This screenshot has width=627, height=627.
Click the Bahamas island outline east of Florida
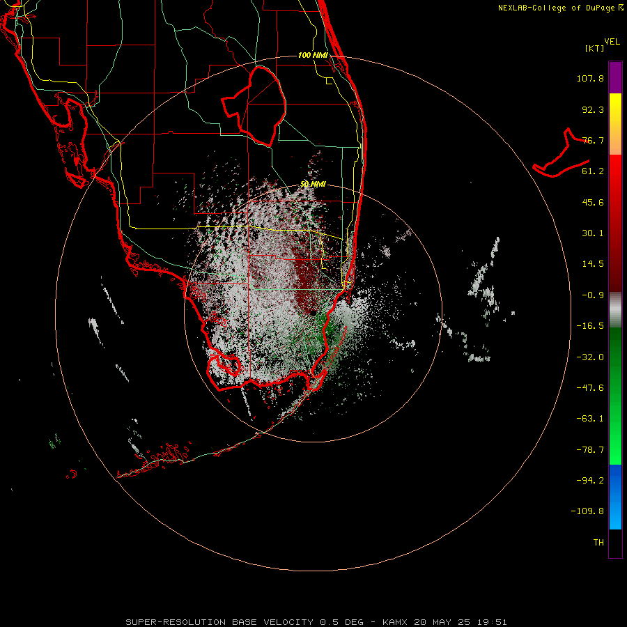tap(562, 153)
